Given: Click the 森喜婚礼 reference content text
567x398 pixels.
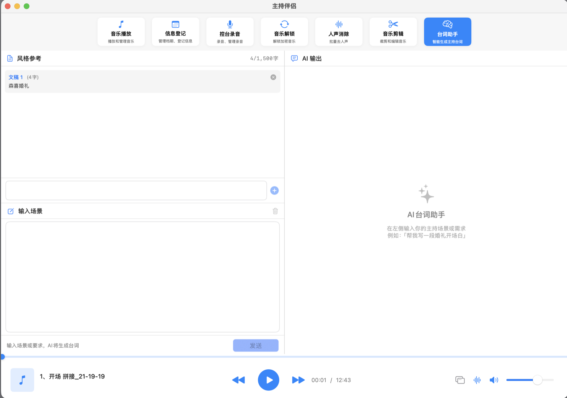Looking at the screenshot, I should click(x=19, y=86).
